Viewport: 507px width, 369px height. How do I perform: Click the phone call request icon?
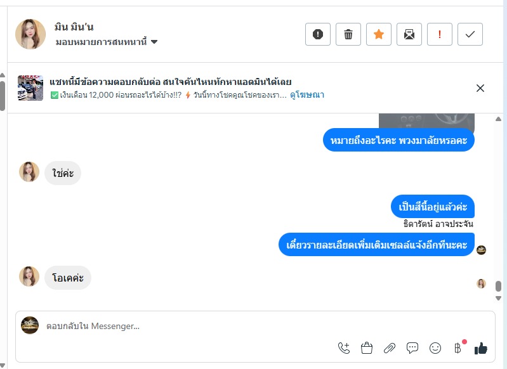click(344, 347)
